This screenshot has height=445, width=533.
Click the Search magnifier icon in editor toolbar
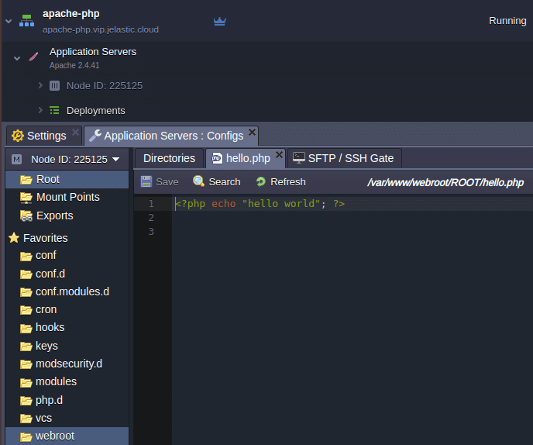[x=199, y=181]
